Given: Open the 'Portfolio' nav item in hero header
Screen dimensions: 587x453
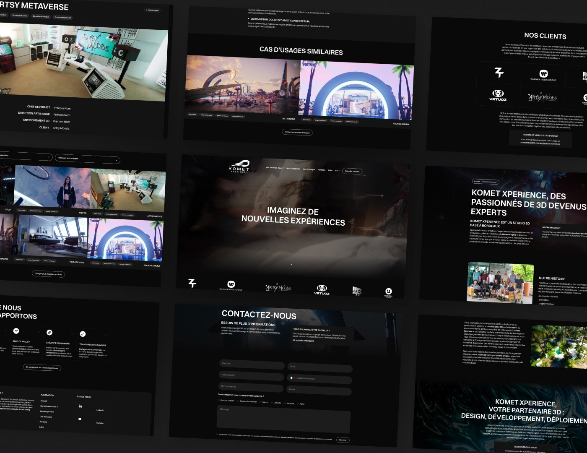Looking at the screenshot, I should pyautogui.click(x=322, y=170).
